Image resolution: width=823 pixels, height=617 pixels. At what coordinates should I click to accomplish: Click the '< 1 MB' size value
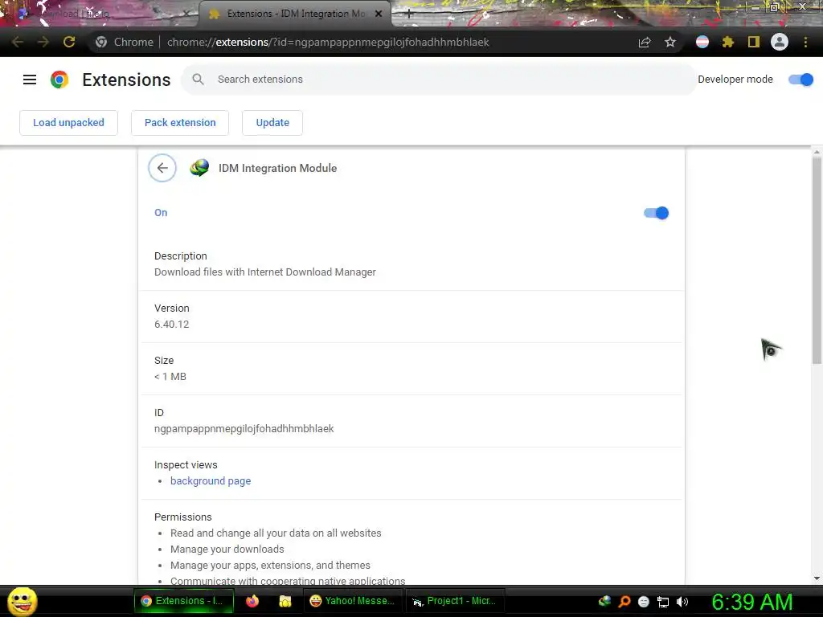click(170, 377)
